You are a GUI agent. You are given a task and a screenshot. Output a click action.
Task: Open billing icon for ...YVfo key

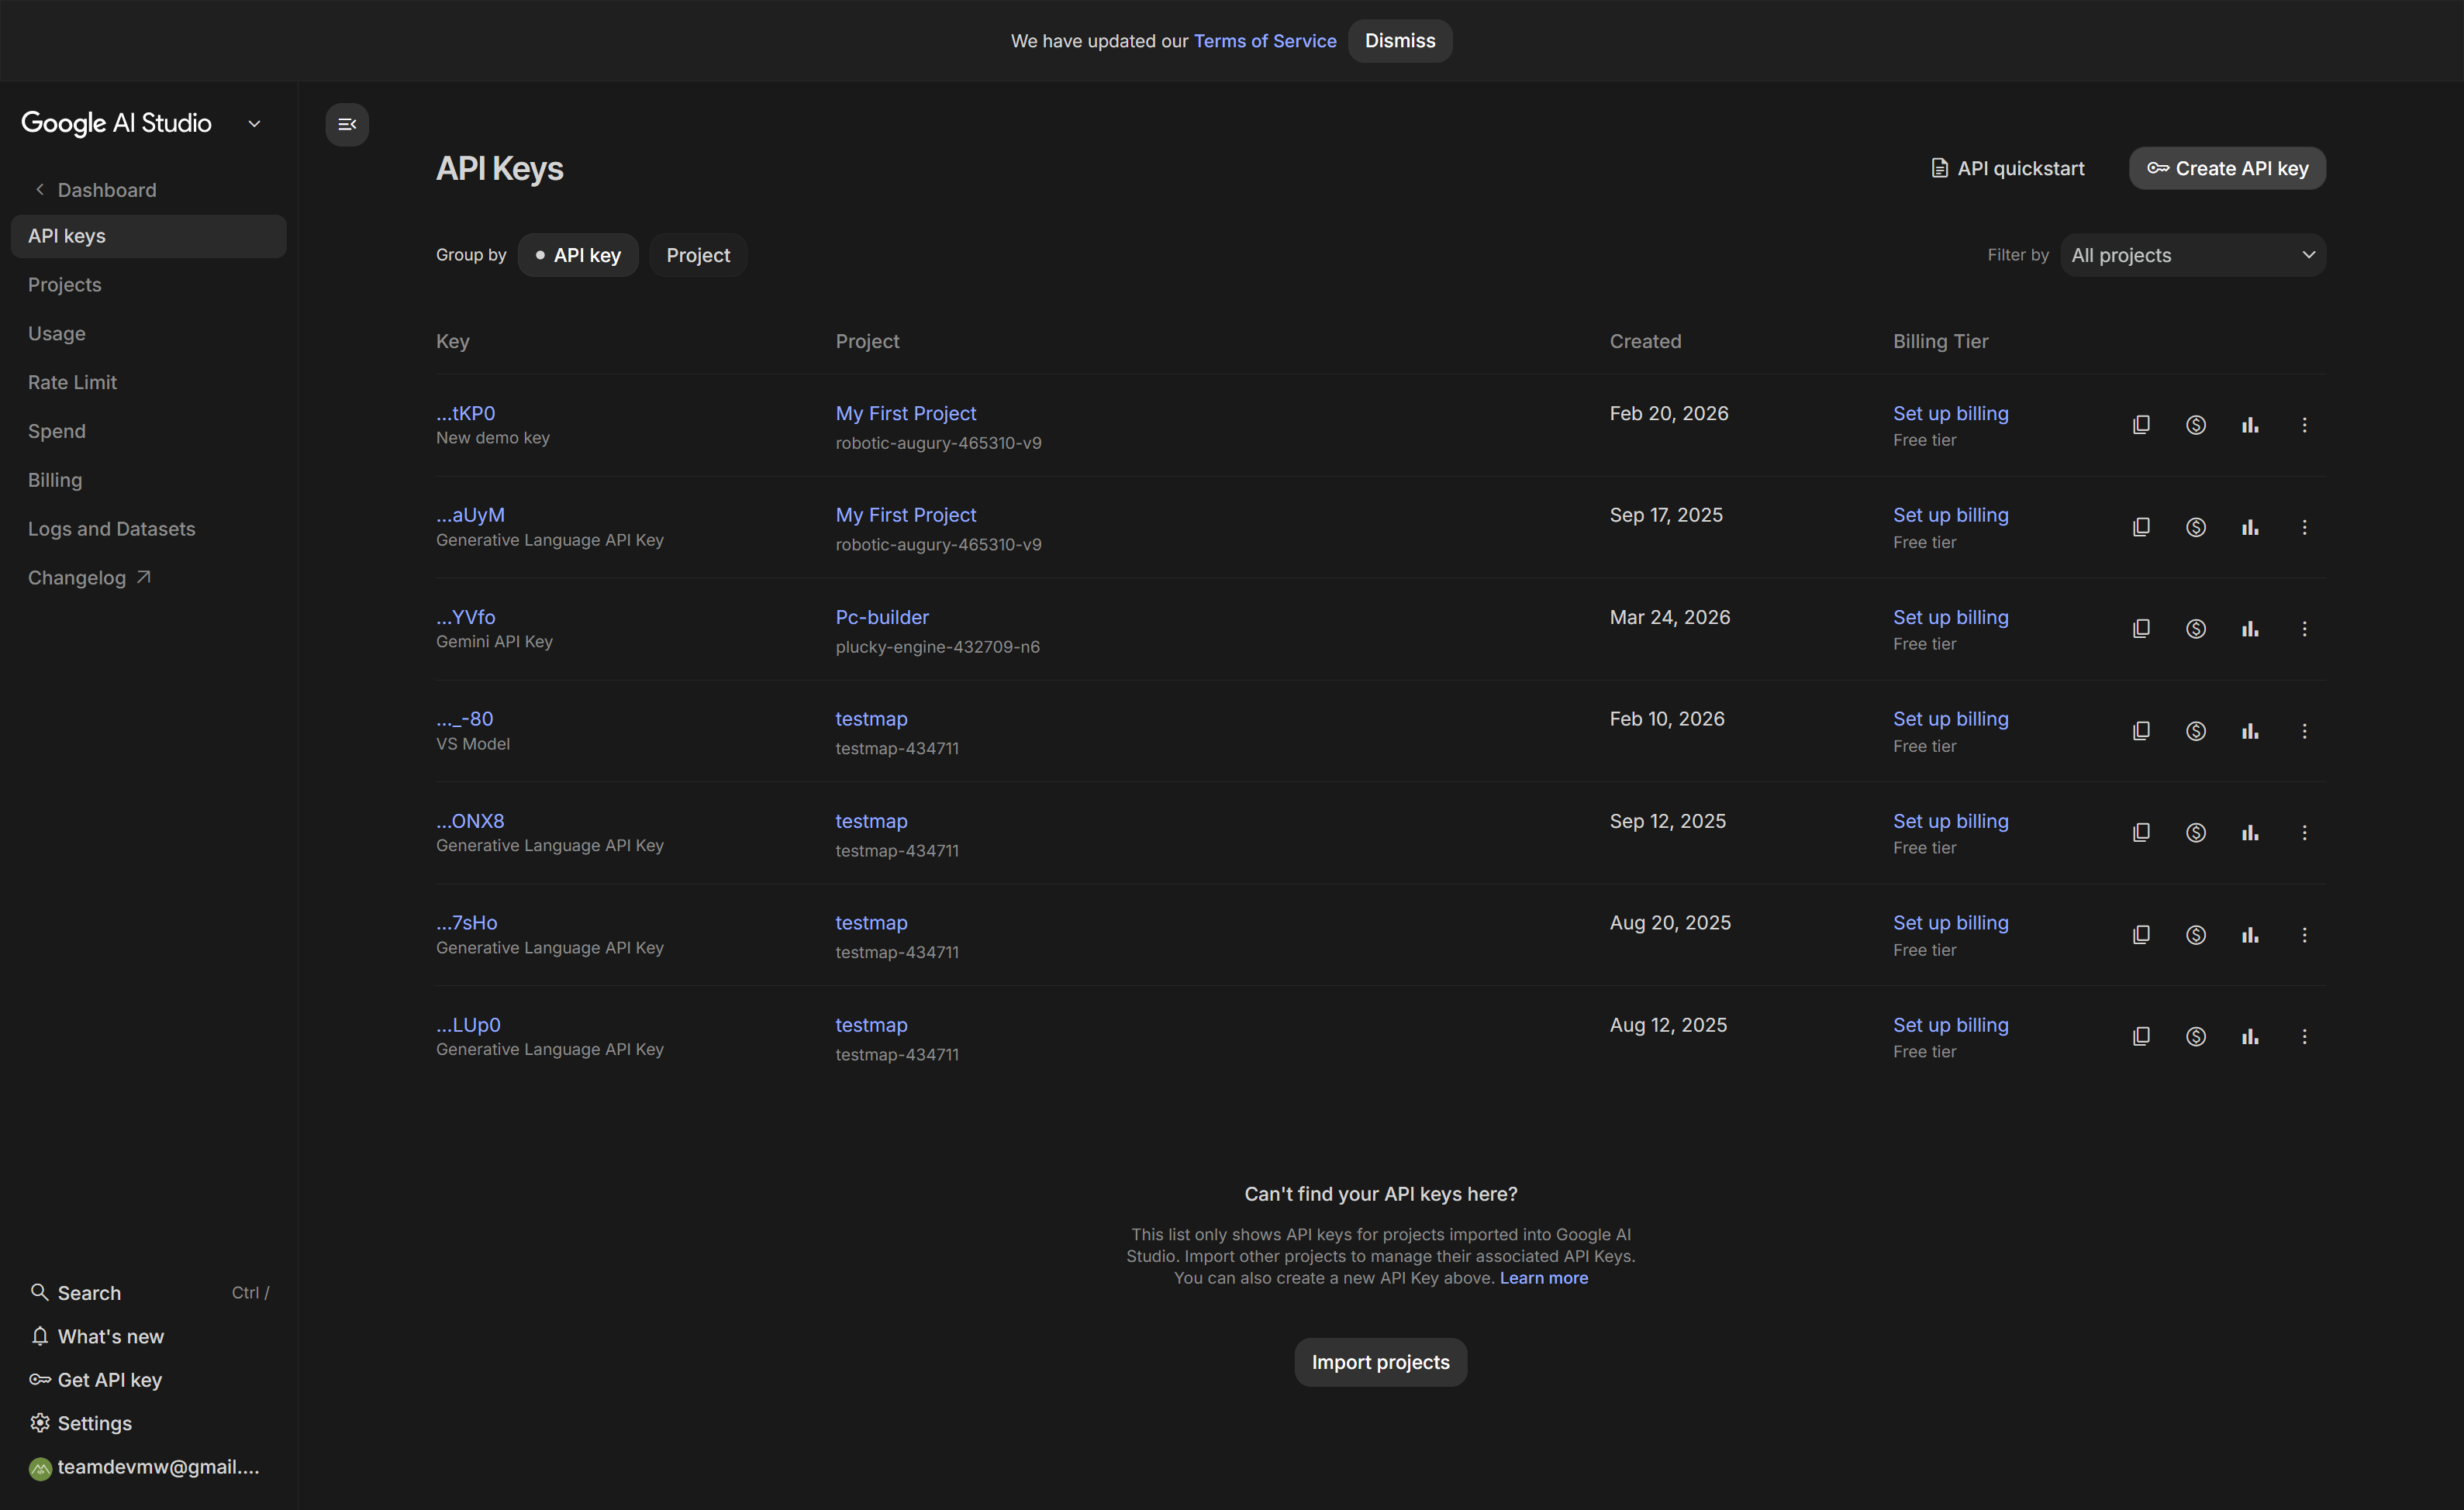point(2195,629)
